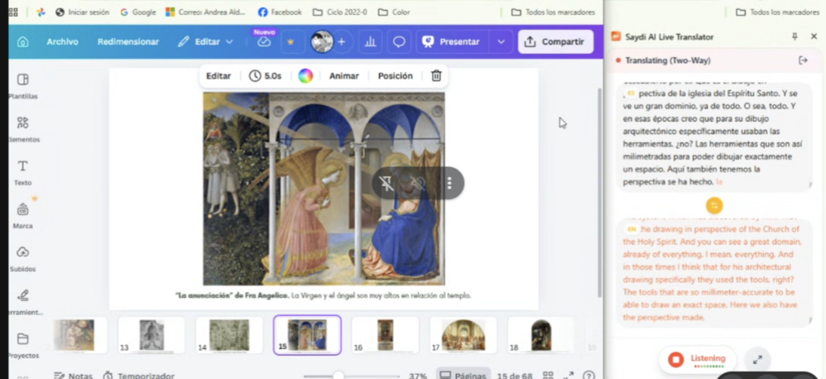Select page thumbnail 18
Viewport: 826px width, 379px height.
(x=541, y=335)
